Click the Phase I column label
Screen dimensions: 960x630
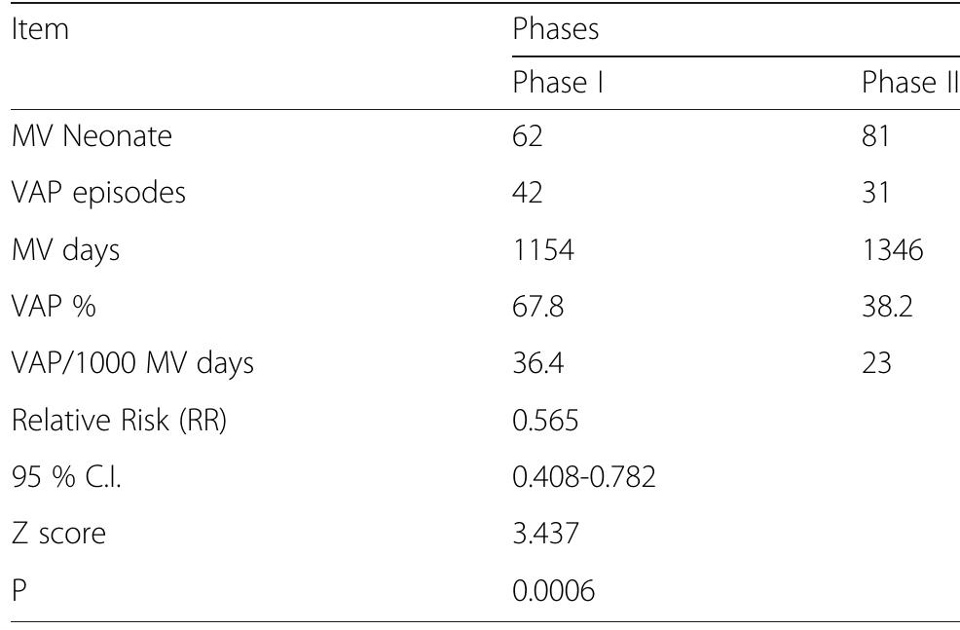pos(558,82)
